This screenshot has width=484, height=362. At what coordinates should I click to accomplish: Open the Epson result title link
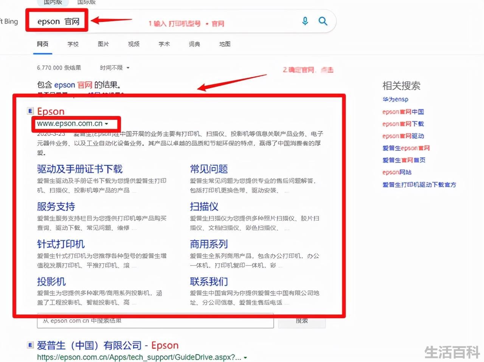[51, 111]
